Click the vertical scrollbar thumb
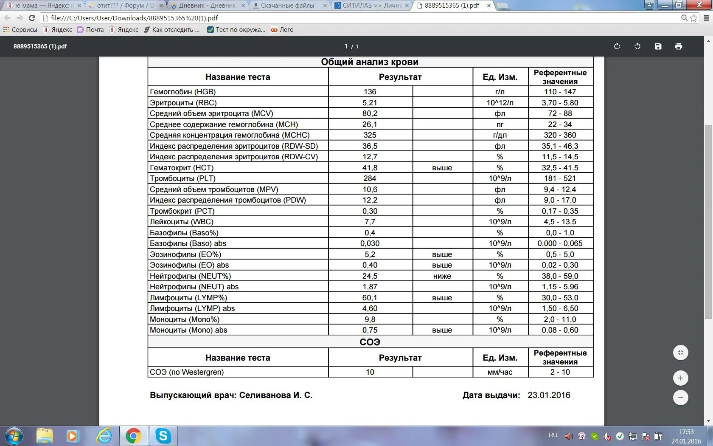The image size is (713, 446). [708, 221]
